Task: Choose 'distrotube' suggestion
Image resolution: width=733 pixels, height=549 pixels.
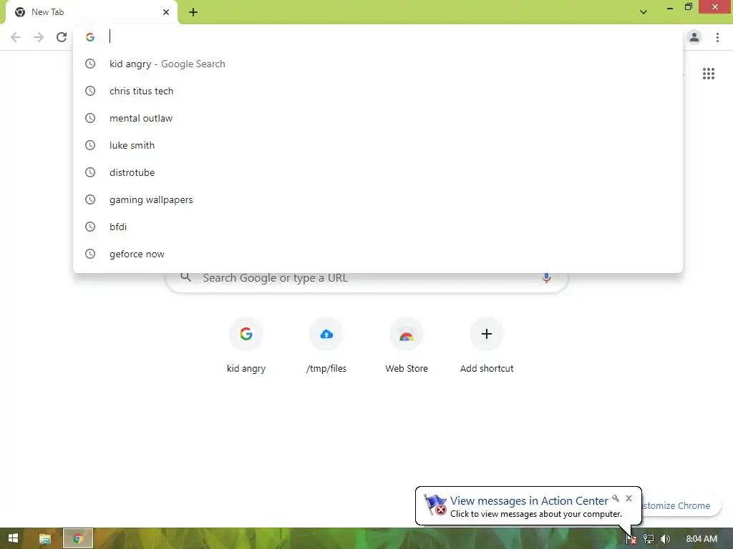Action: (378, 172)
